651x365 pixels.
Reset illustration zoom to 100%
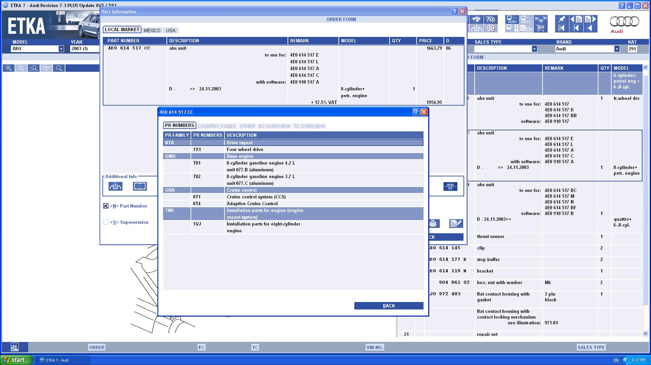46,68
